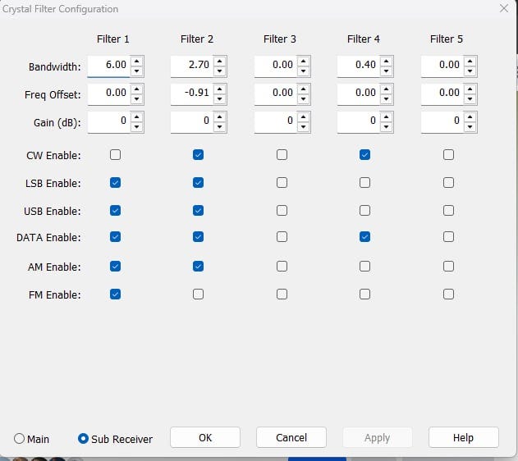Screen dimensions: 518x461
Task: Check DATA Enable for Filter 3
Action: 282,237
